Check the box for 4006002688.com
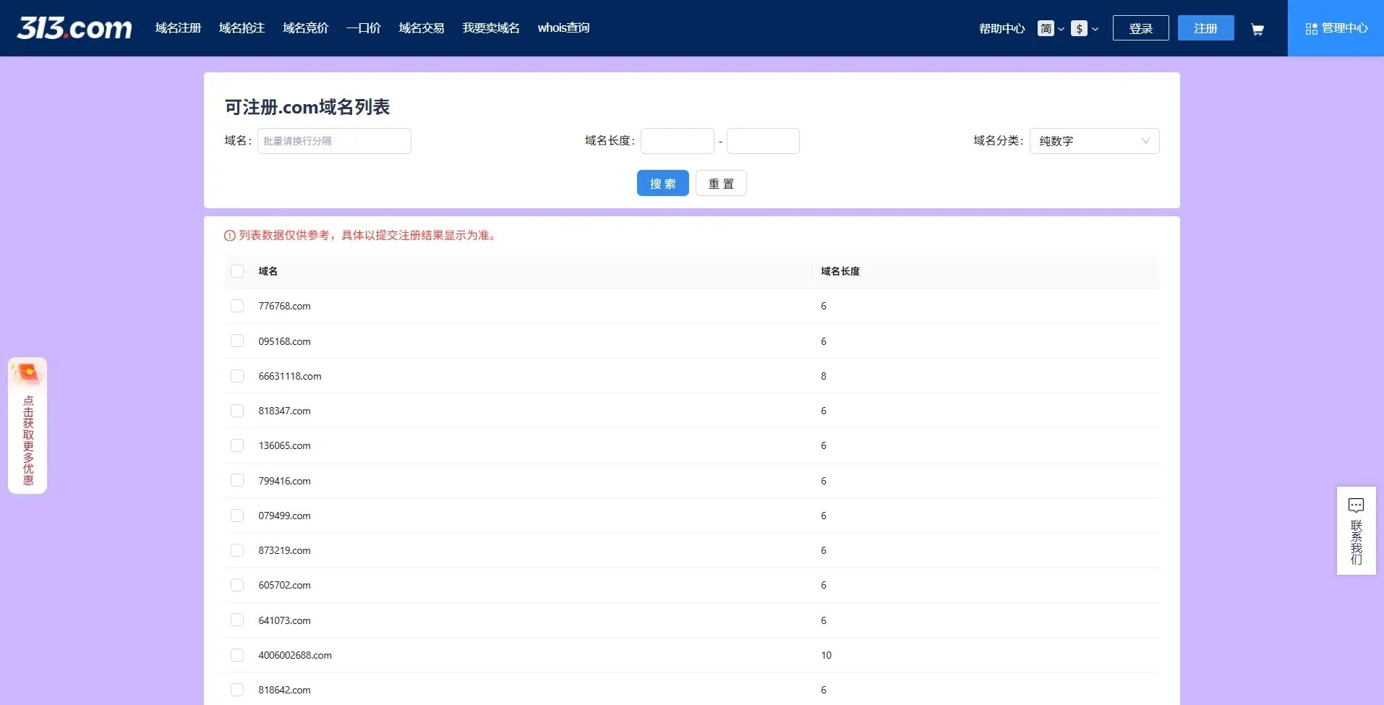 [x=237, y=655]
